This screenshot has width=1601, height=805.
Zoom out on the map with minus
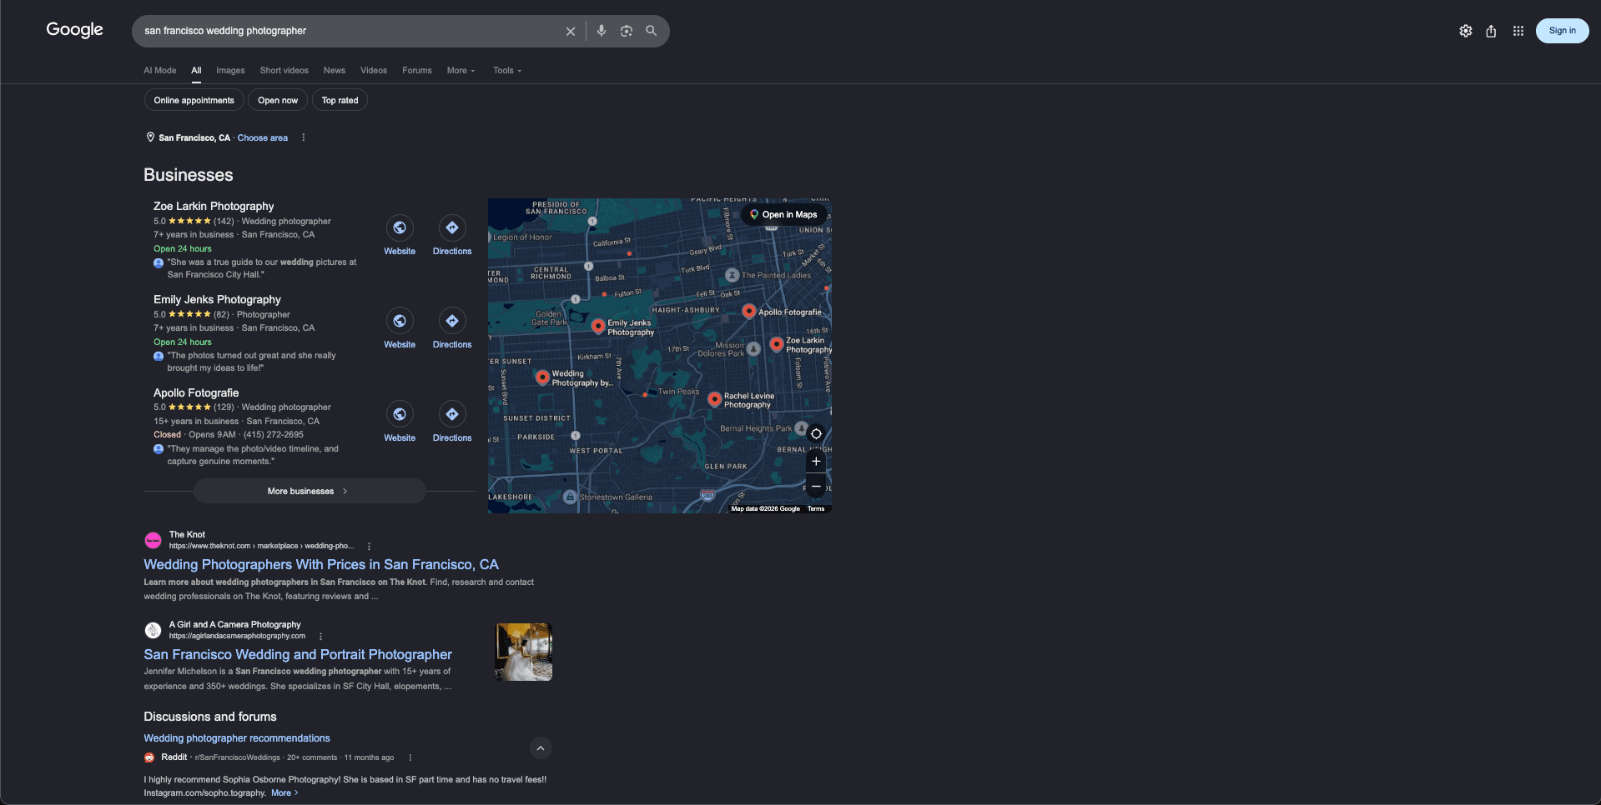[816, 487]
